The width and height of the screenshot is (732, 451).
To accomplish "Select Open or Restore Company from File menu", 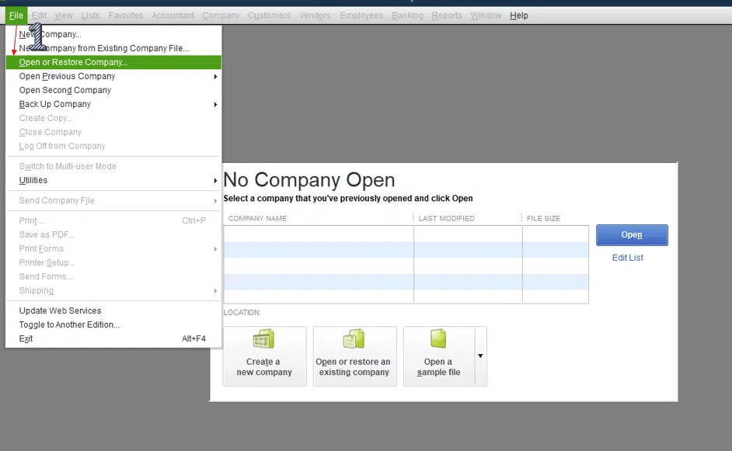I will pos(73,61).
